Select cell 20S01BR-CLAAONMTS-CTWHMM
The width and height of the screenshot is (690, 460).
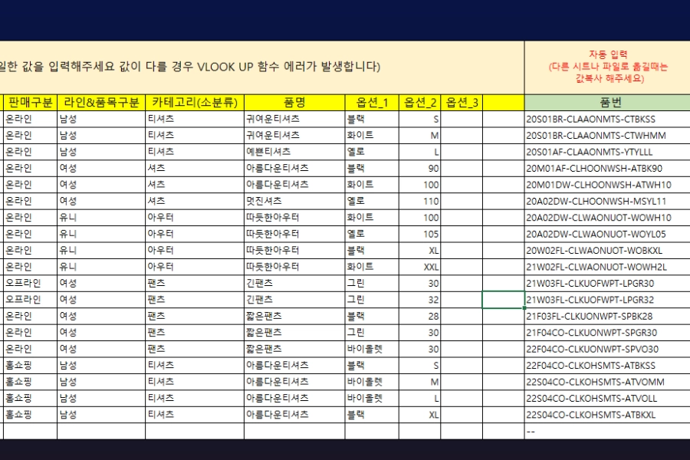tap(607, 136)
